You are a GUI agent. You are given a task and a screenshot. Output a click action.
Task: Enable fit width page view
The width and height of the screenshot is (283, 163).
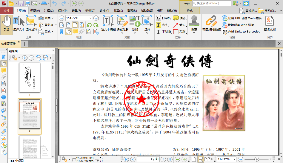point(75,25)
